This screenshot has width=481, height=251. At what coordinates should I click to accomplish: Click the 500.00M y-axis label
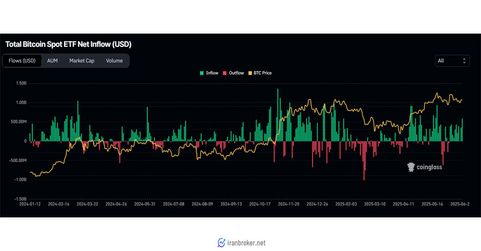19,122
